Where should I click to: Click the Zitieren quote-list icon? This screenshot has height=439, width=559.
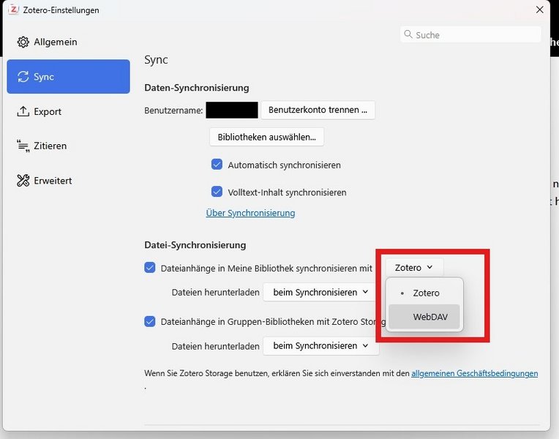click(x=23, y=146)
